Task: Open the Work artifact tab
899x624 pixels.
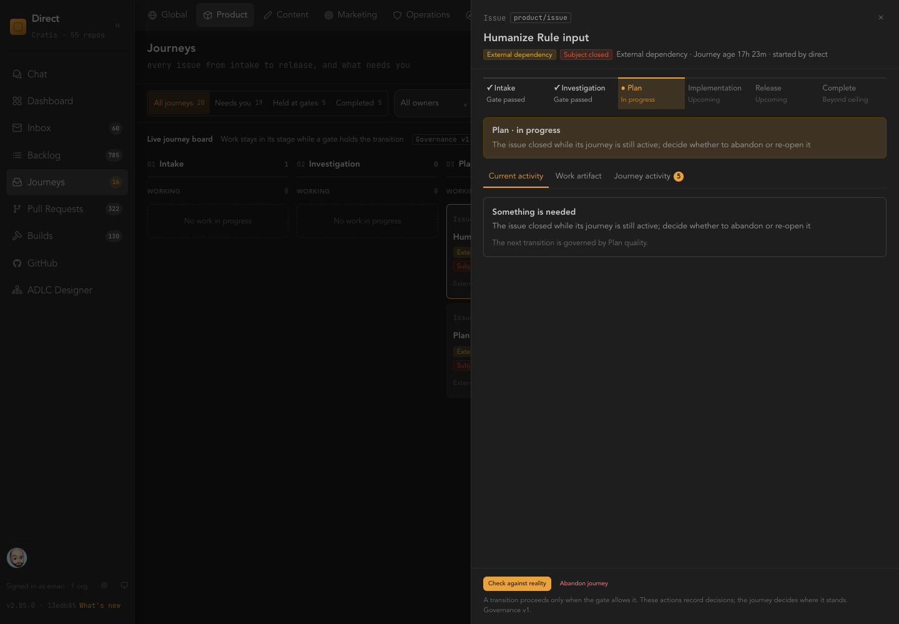Action: 579,176
